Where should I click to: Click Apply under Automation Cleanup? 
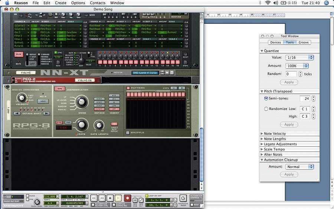click(x=289, y=174)
